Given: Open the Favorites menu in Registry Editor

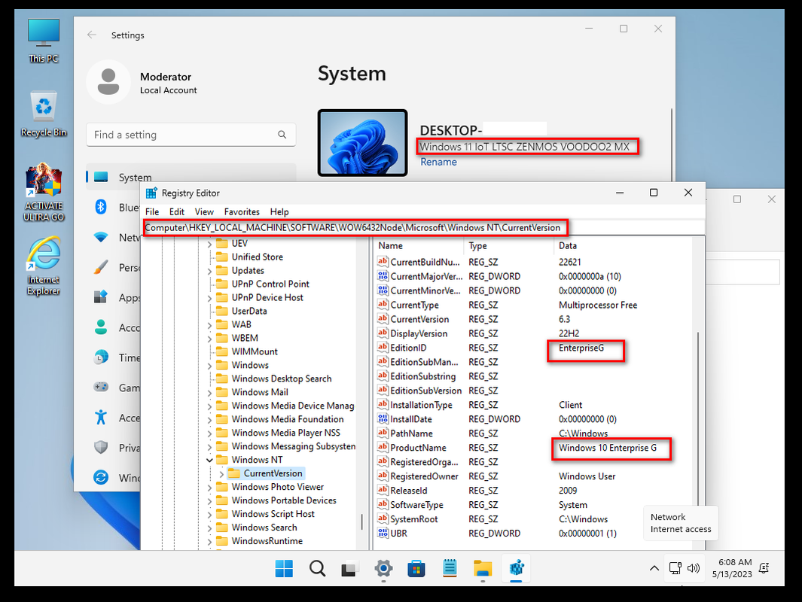Looking at the screenshot, I should point(242,211).
